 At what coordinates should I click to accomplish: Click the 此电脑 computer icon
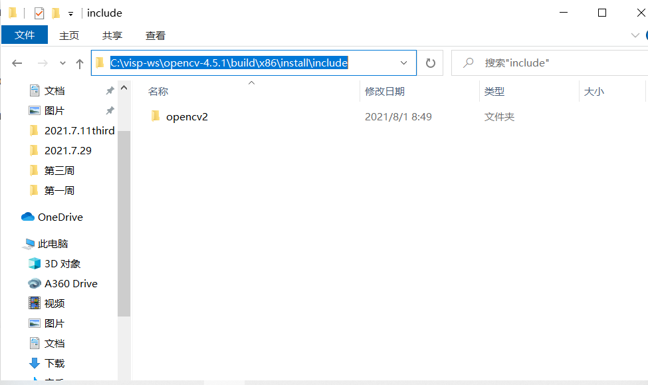(28, 244)
